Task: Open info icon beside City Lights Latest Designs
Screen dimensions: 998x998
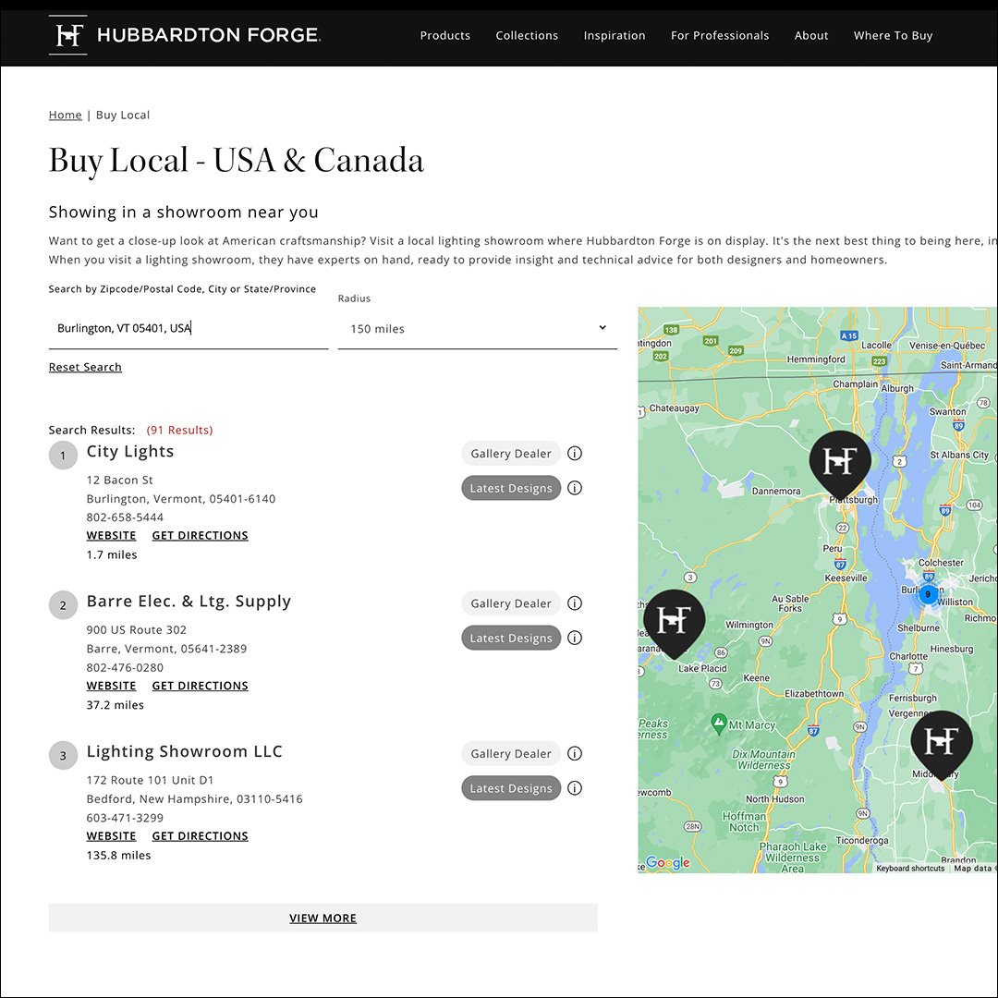Action: point(575,488)
